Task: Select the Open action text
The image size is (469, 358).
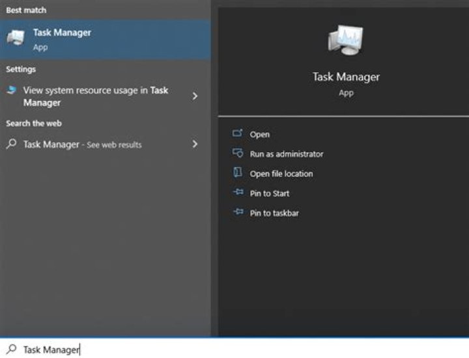Action: (x=259, y=134)
